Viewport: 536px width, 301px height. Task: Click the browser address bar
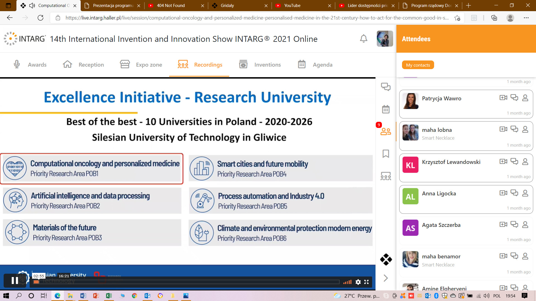pos(257,18)
